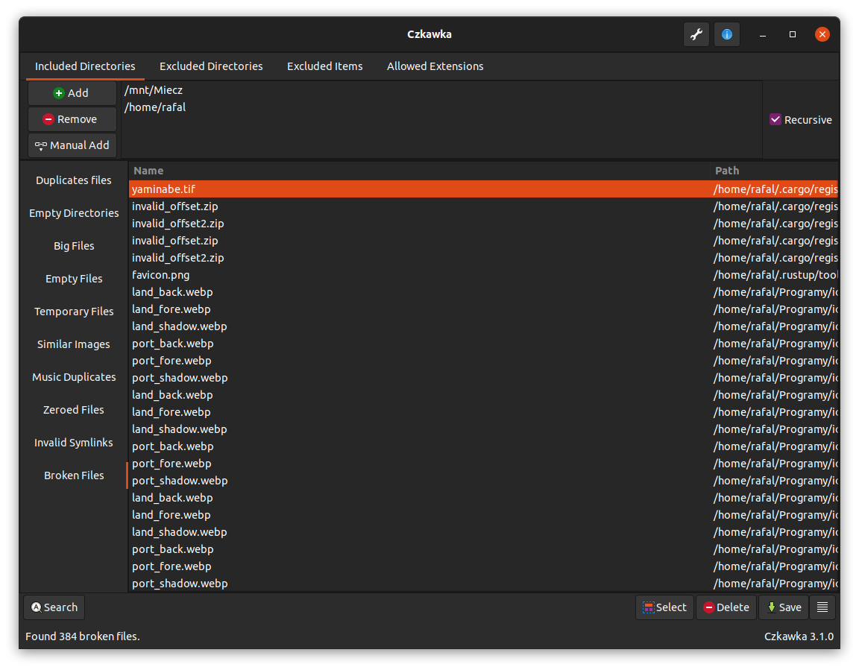Open settings via wrench icon
The width and height of the screenshot is (859, 670).
(696, 34)
